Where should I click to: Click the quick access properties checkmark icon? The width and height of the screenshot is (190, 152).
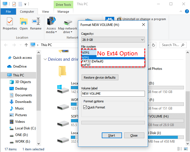[x=14, y=4]
